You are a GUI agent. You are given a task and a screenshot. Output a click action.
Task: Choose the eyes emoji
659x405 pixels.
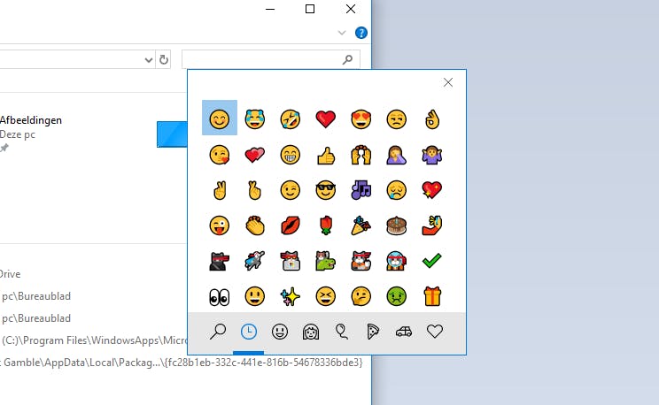click(220, 297)
